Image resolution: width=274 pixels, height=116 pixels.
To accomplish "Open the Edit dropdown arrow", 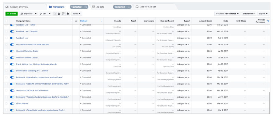I will point(49,14).
